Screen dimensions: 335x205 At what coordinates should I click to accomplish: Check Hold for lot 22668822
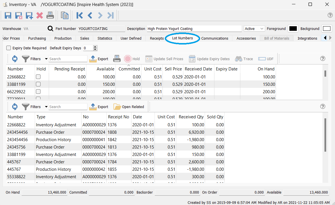tap(38, 76)
